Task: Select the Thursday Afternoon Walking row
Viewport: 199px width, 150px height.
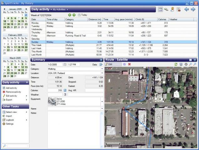Action: [114, 32]
